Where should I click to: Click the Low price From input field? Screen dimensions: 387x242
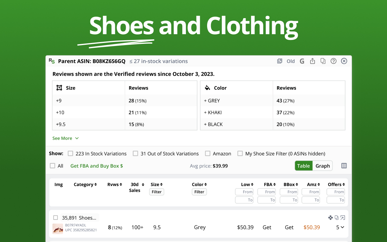coord(244,192)
